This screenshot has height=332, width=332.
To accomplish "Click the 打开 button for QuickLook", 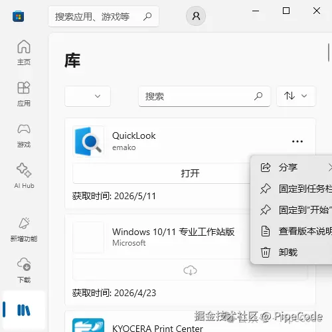I will (161, 173).
